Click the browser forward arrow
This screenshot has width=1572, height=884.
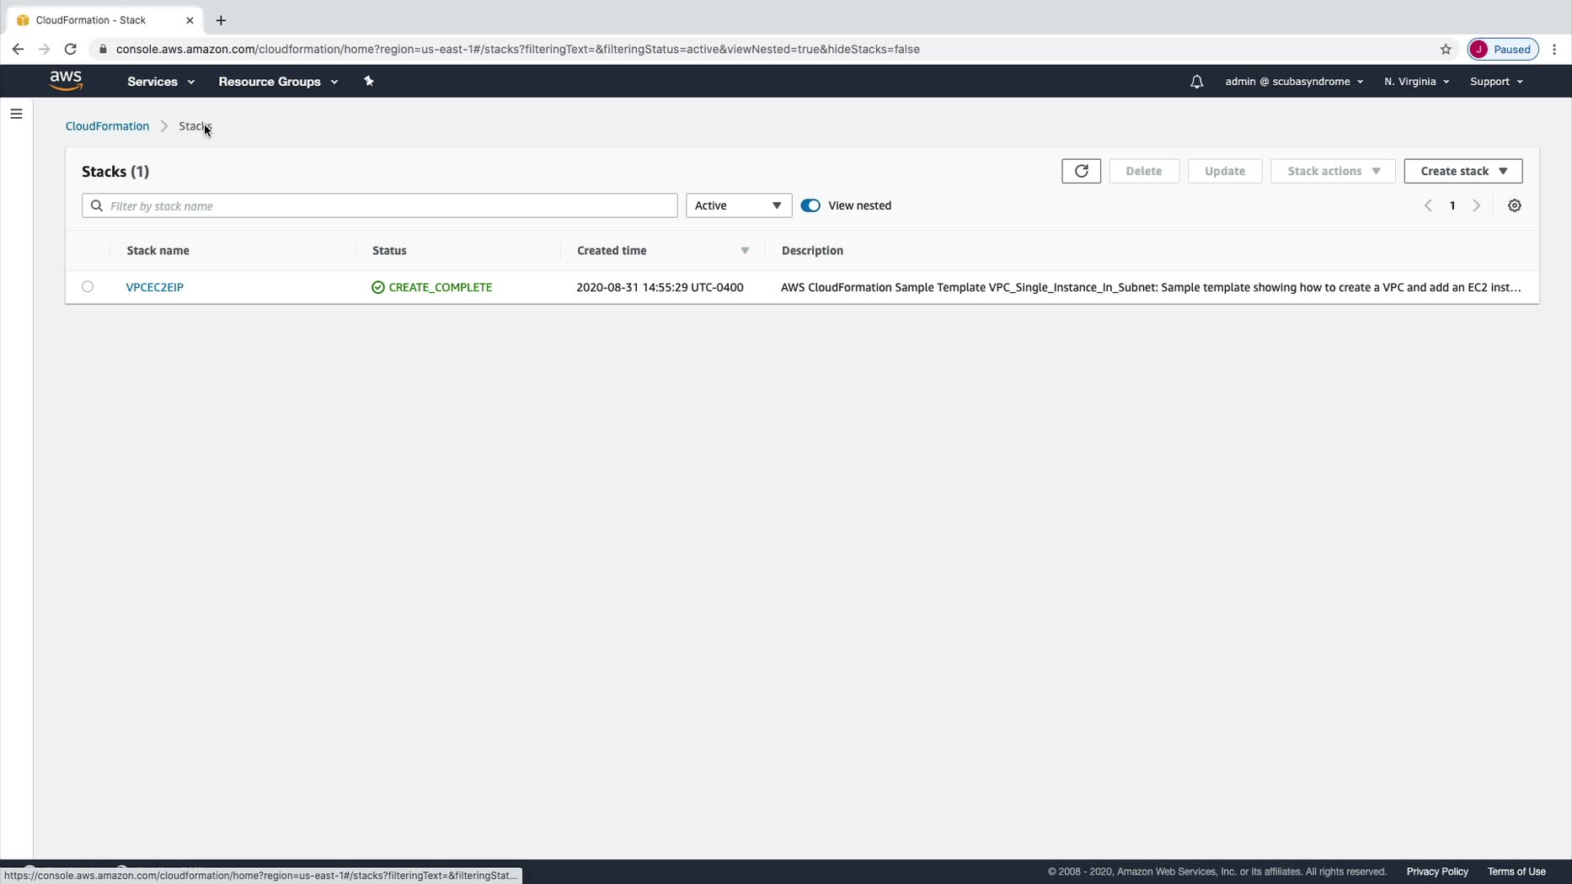click(44, 49)
